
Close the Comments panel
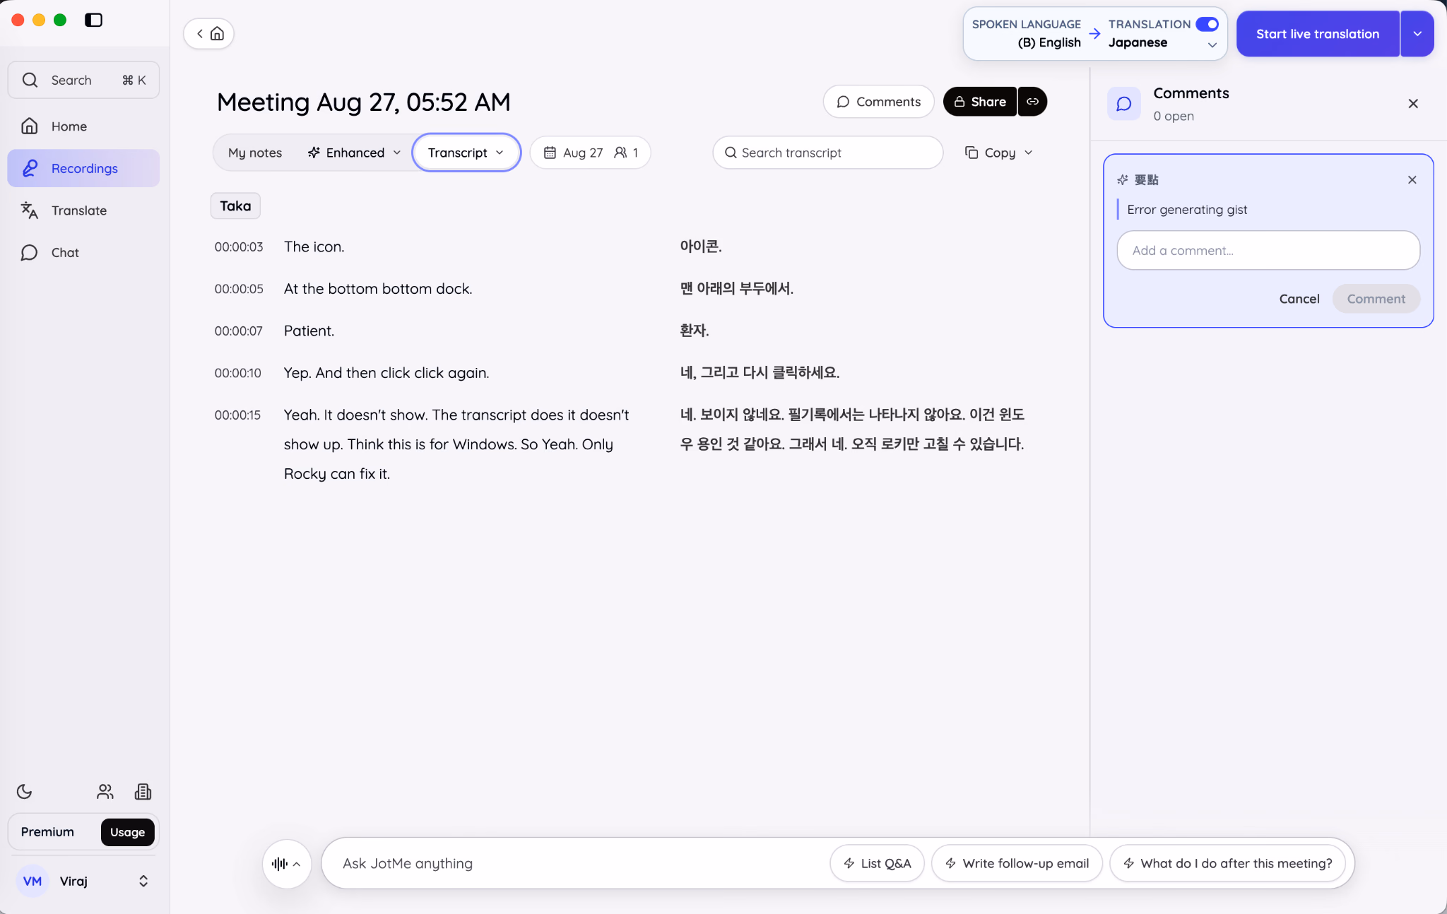click(1413, 104)
